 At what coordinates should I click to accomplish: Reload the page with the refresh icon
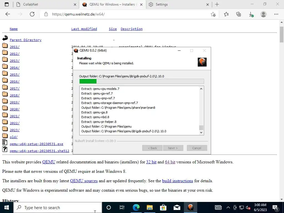[x=32, y=14]
